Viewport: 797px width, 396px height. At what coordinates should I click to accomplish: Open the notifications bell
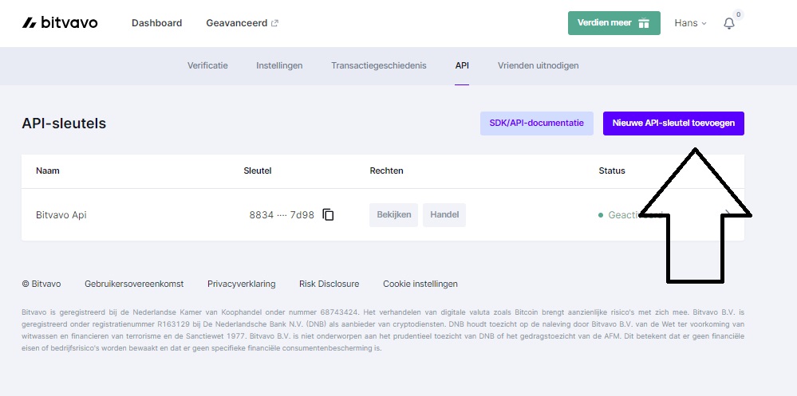728,24
